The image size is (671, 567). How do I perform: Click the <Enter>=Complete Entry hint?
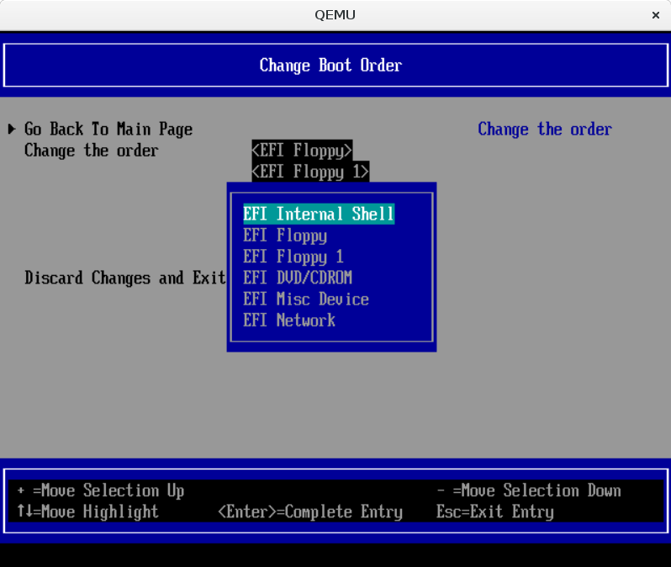click(310, 511)
